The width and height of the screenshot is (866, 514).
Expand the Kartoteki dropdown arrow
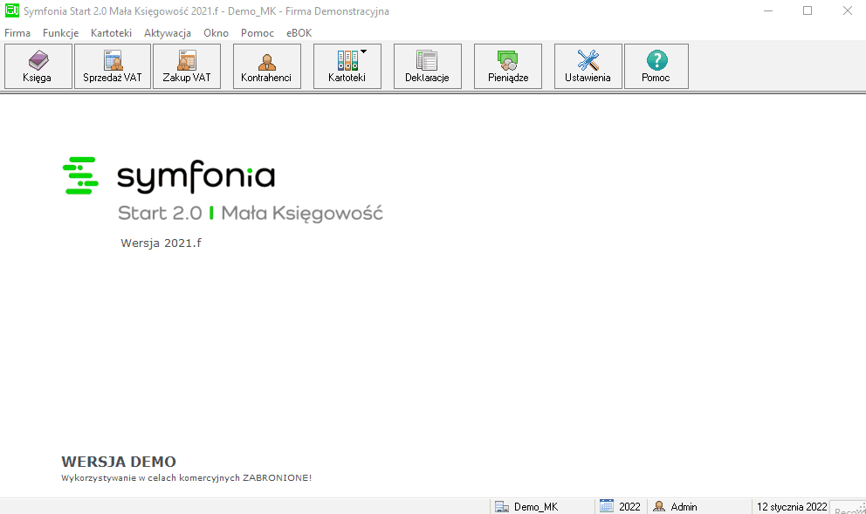(x=363, y=51)
